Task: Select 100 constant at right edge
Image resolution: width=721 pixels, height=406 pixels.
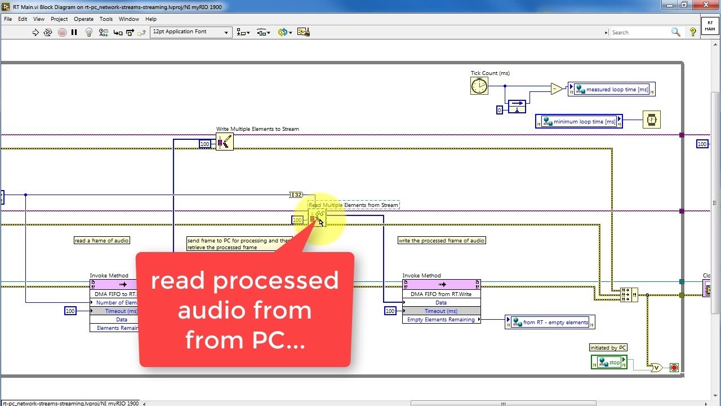Action: click(x=702, y=144)
